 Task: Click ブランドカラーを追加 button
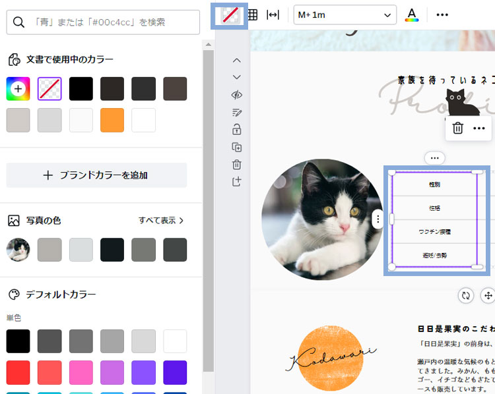(x=96, y=175)
